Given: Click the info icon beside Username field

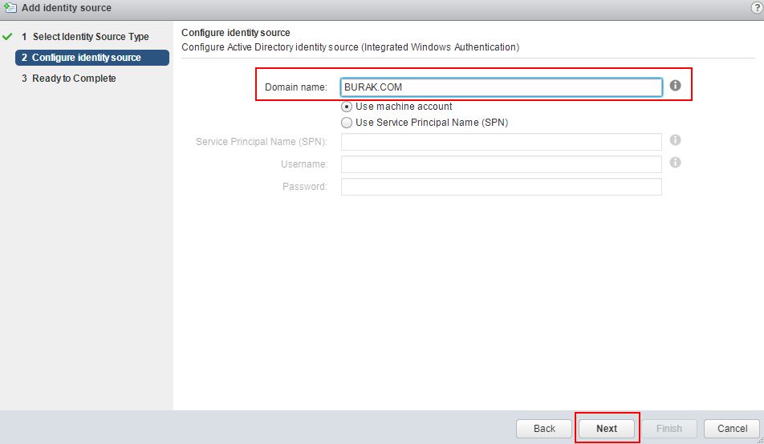Looking at the screenshot, I should 675,162.
